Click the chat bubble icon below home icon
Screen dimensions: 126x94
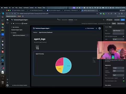pos(7,23)
